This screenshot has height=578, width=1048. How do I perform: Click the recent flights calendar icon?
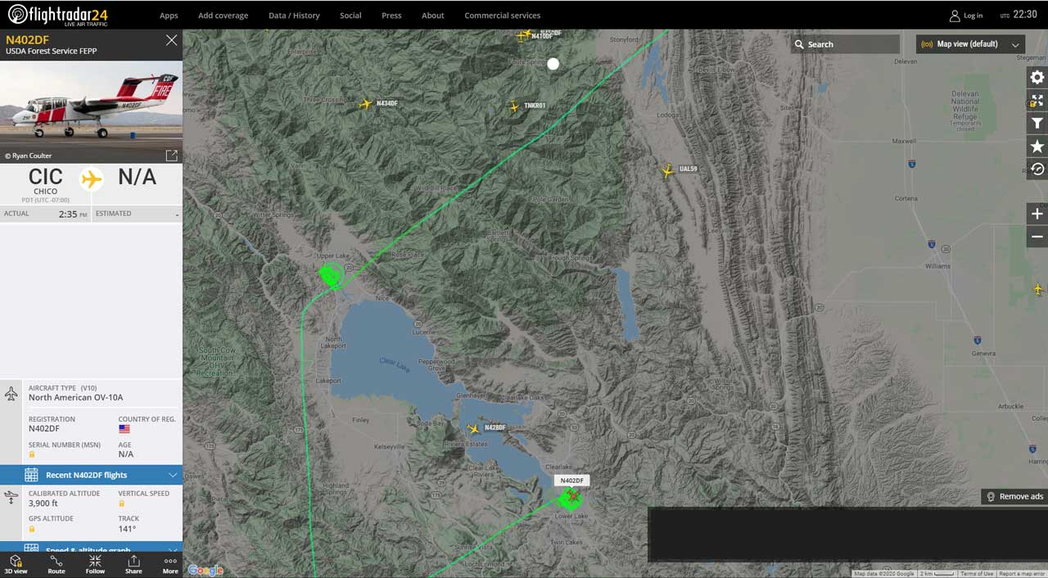[x=31, y=475]
